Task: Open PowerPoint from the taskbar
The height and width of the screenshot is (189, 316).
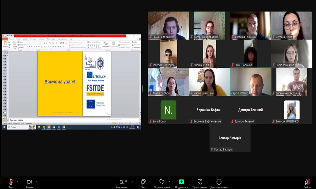Action: pos(49,127)
